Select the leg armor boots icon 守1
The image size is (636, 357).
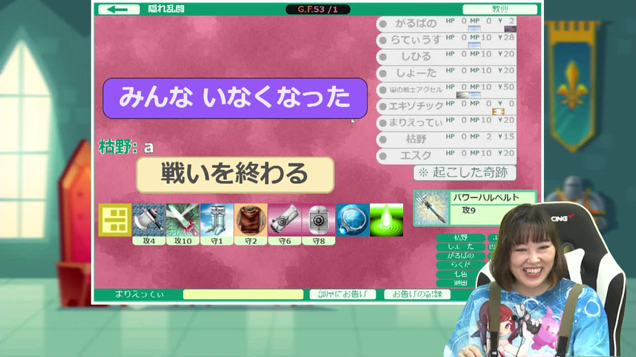(x=217, y=219)
